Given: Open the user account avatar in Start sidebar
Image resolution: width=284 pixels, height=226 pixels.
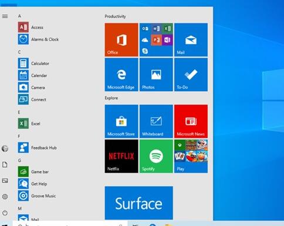Looking at the screenshot, I should [5, 148].
